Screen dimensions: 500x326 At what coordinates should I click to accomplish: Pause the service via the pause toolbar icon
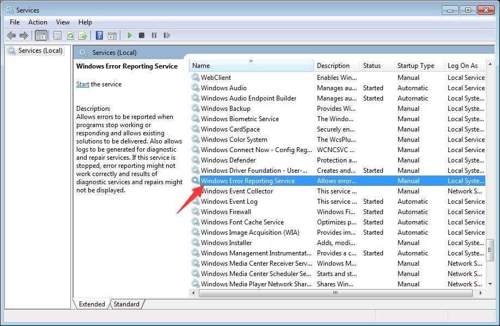pyautogui.click(x=154, y=35)
